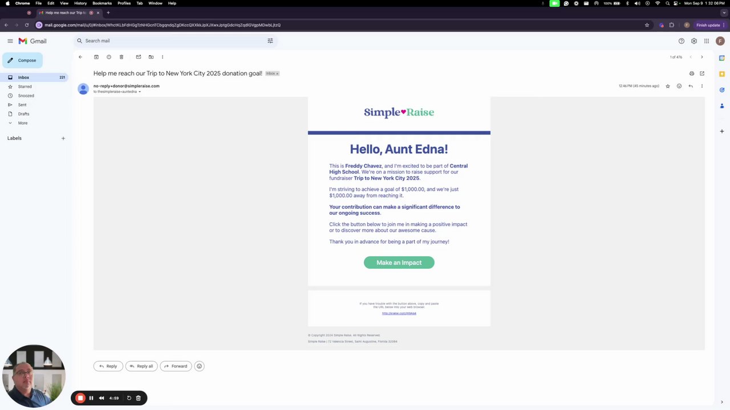Image resolution: width=730 pixels, height=410 pixels.
Task: Open Google Tasks side panel
Action: (x=721, y=90)
